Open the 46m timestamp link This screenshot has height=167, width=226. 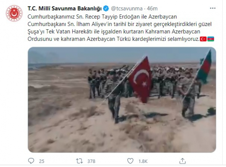(x=152, y=9)
